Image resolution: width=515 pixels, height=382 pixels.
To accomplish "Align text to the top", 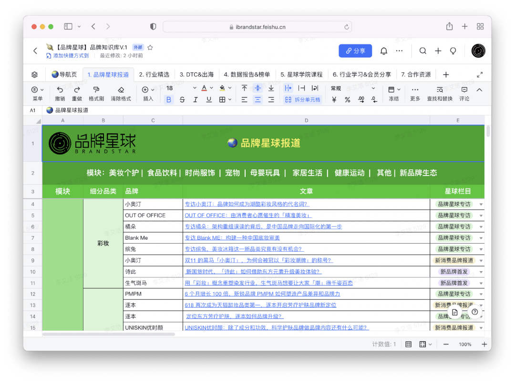I will pos(244,88).
